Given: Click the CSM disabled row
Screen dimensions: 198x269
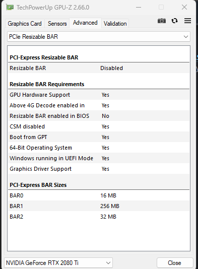Looking at the screenshot, I should tap(99, 126).
